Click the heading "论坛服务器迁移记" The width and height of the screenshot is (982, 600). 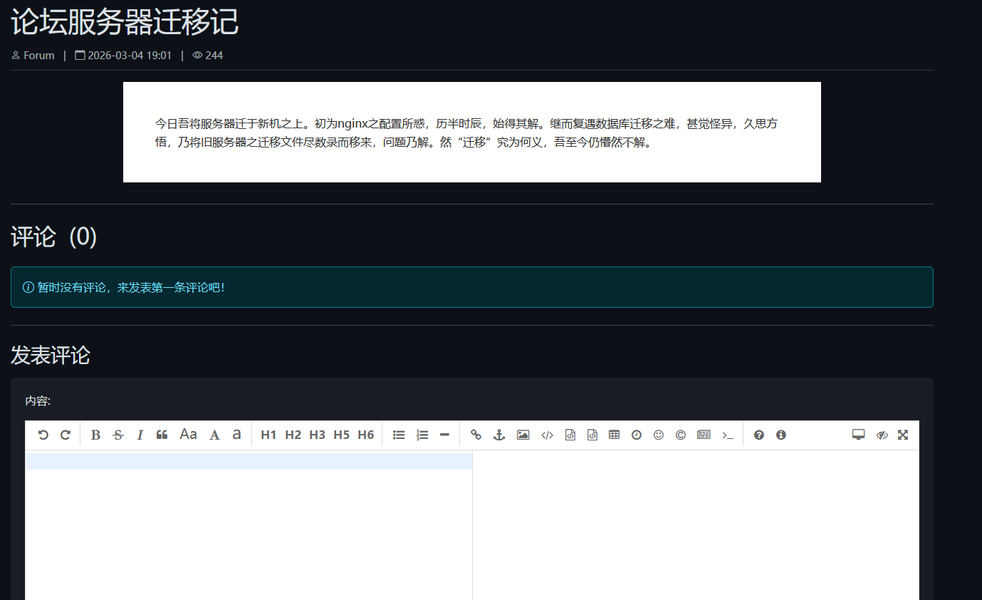pyautogui.click(x=125, y=21)
